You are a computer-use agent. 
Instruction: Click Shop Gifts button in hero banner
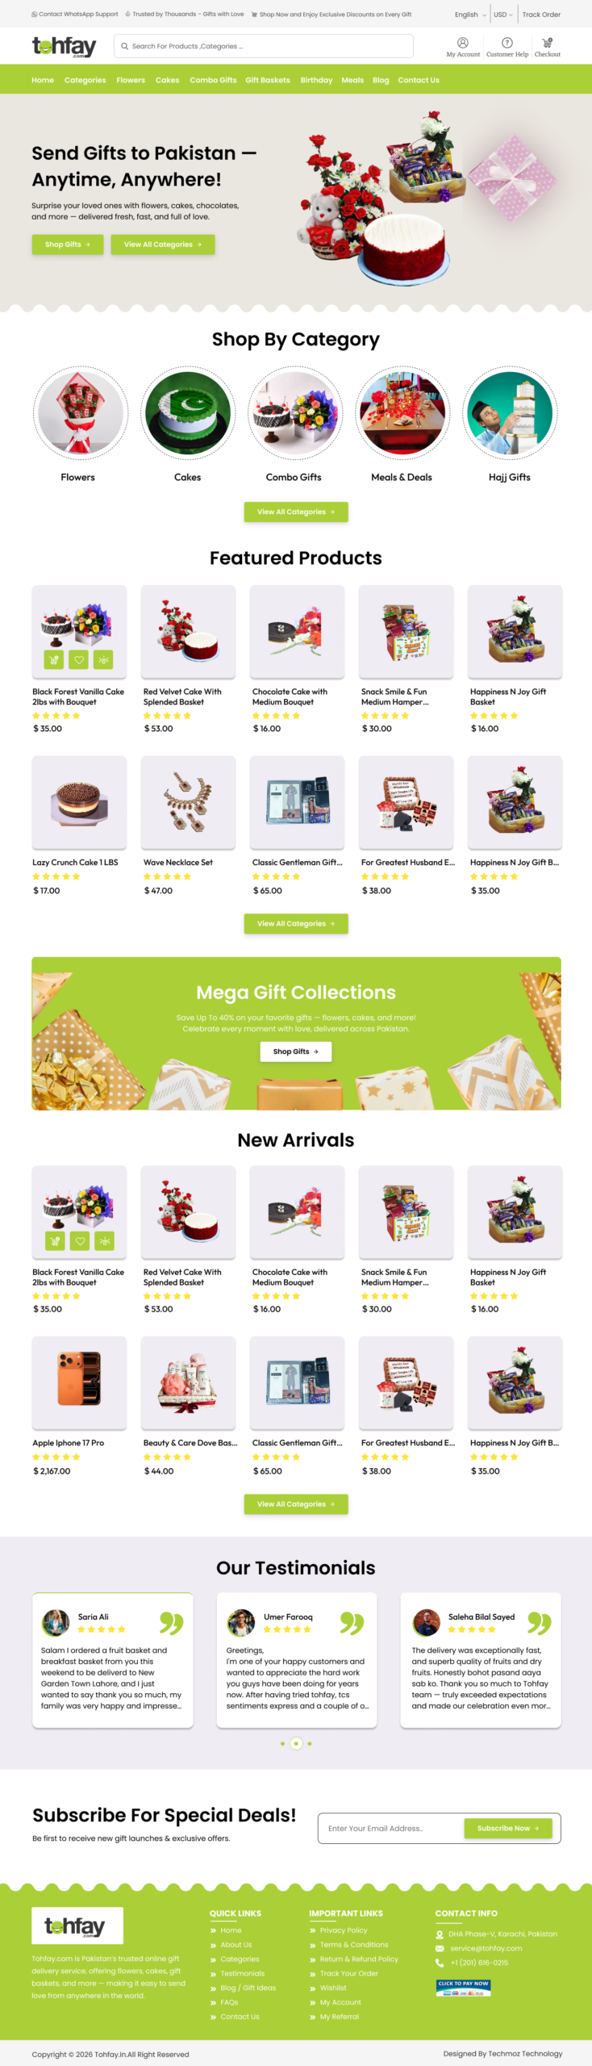68,245
